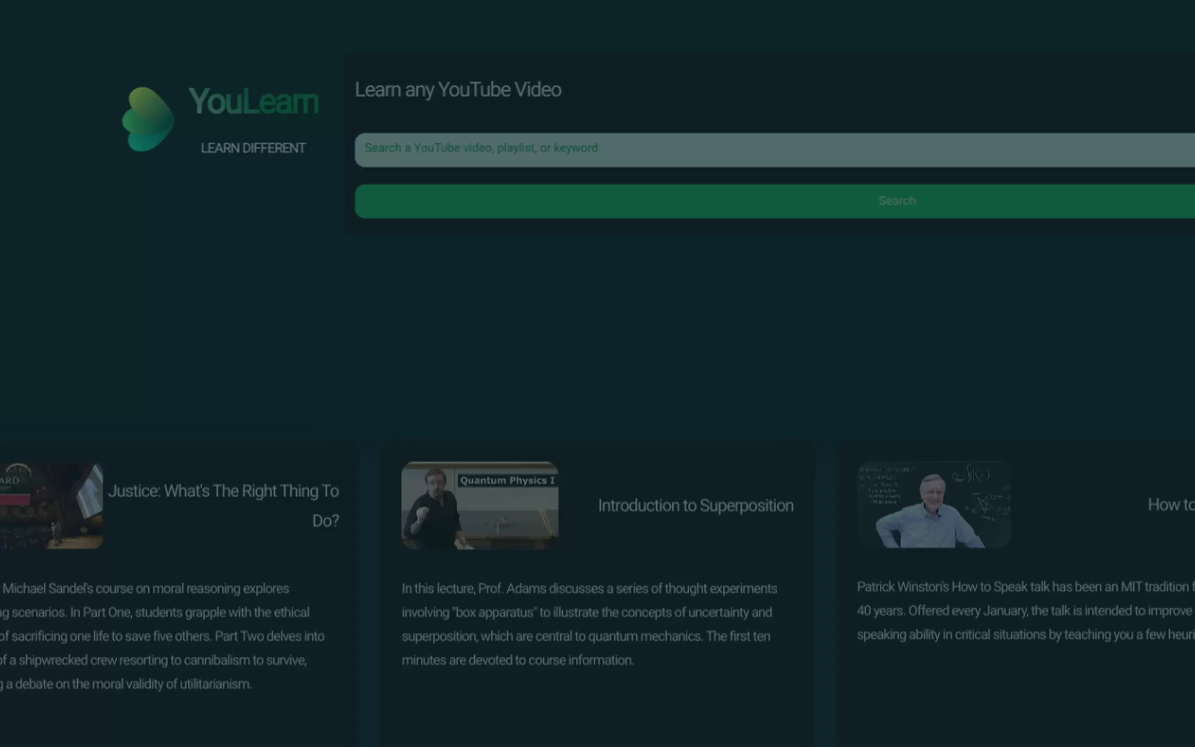Click Patrick Winston's chalkboard lecture thumbnail

tap(932, 504)
